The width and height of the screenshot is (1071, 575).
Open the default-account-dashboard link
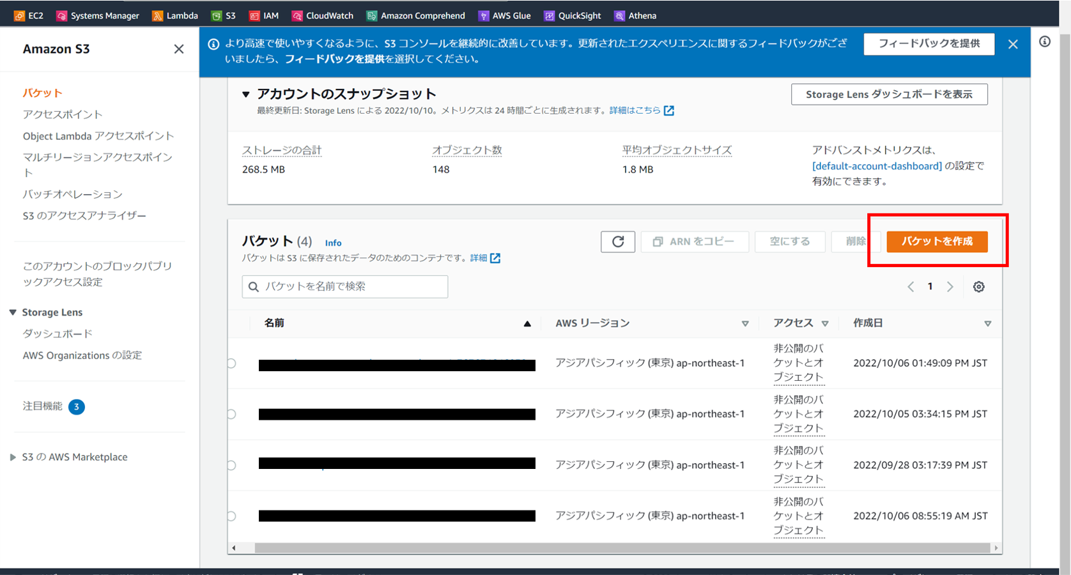click(x=876, y=165)
